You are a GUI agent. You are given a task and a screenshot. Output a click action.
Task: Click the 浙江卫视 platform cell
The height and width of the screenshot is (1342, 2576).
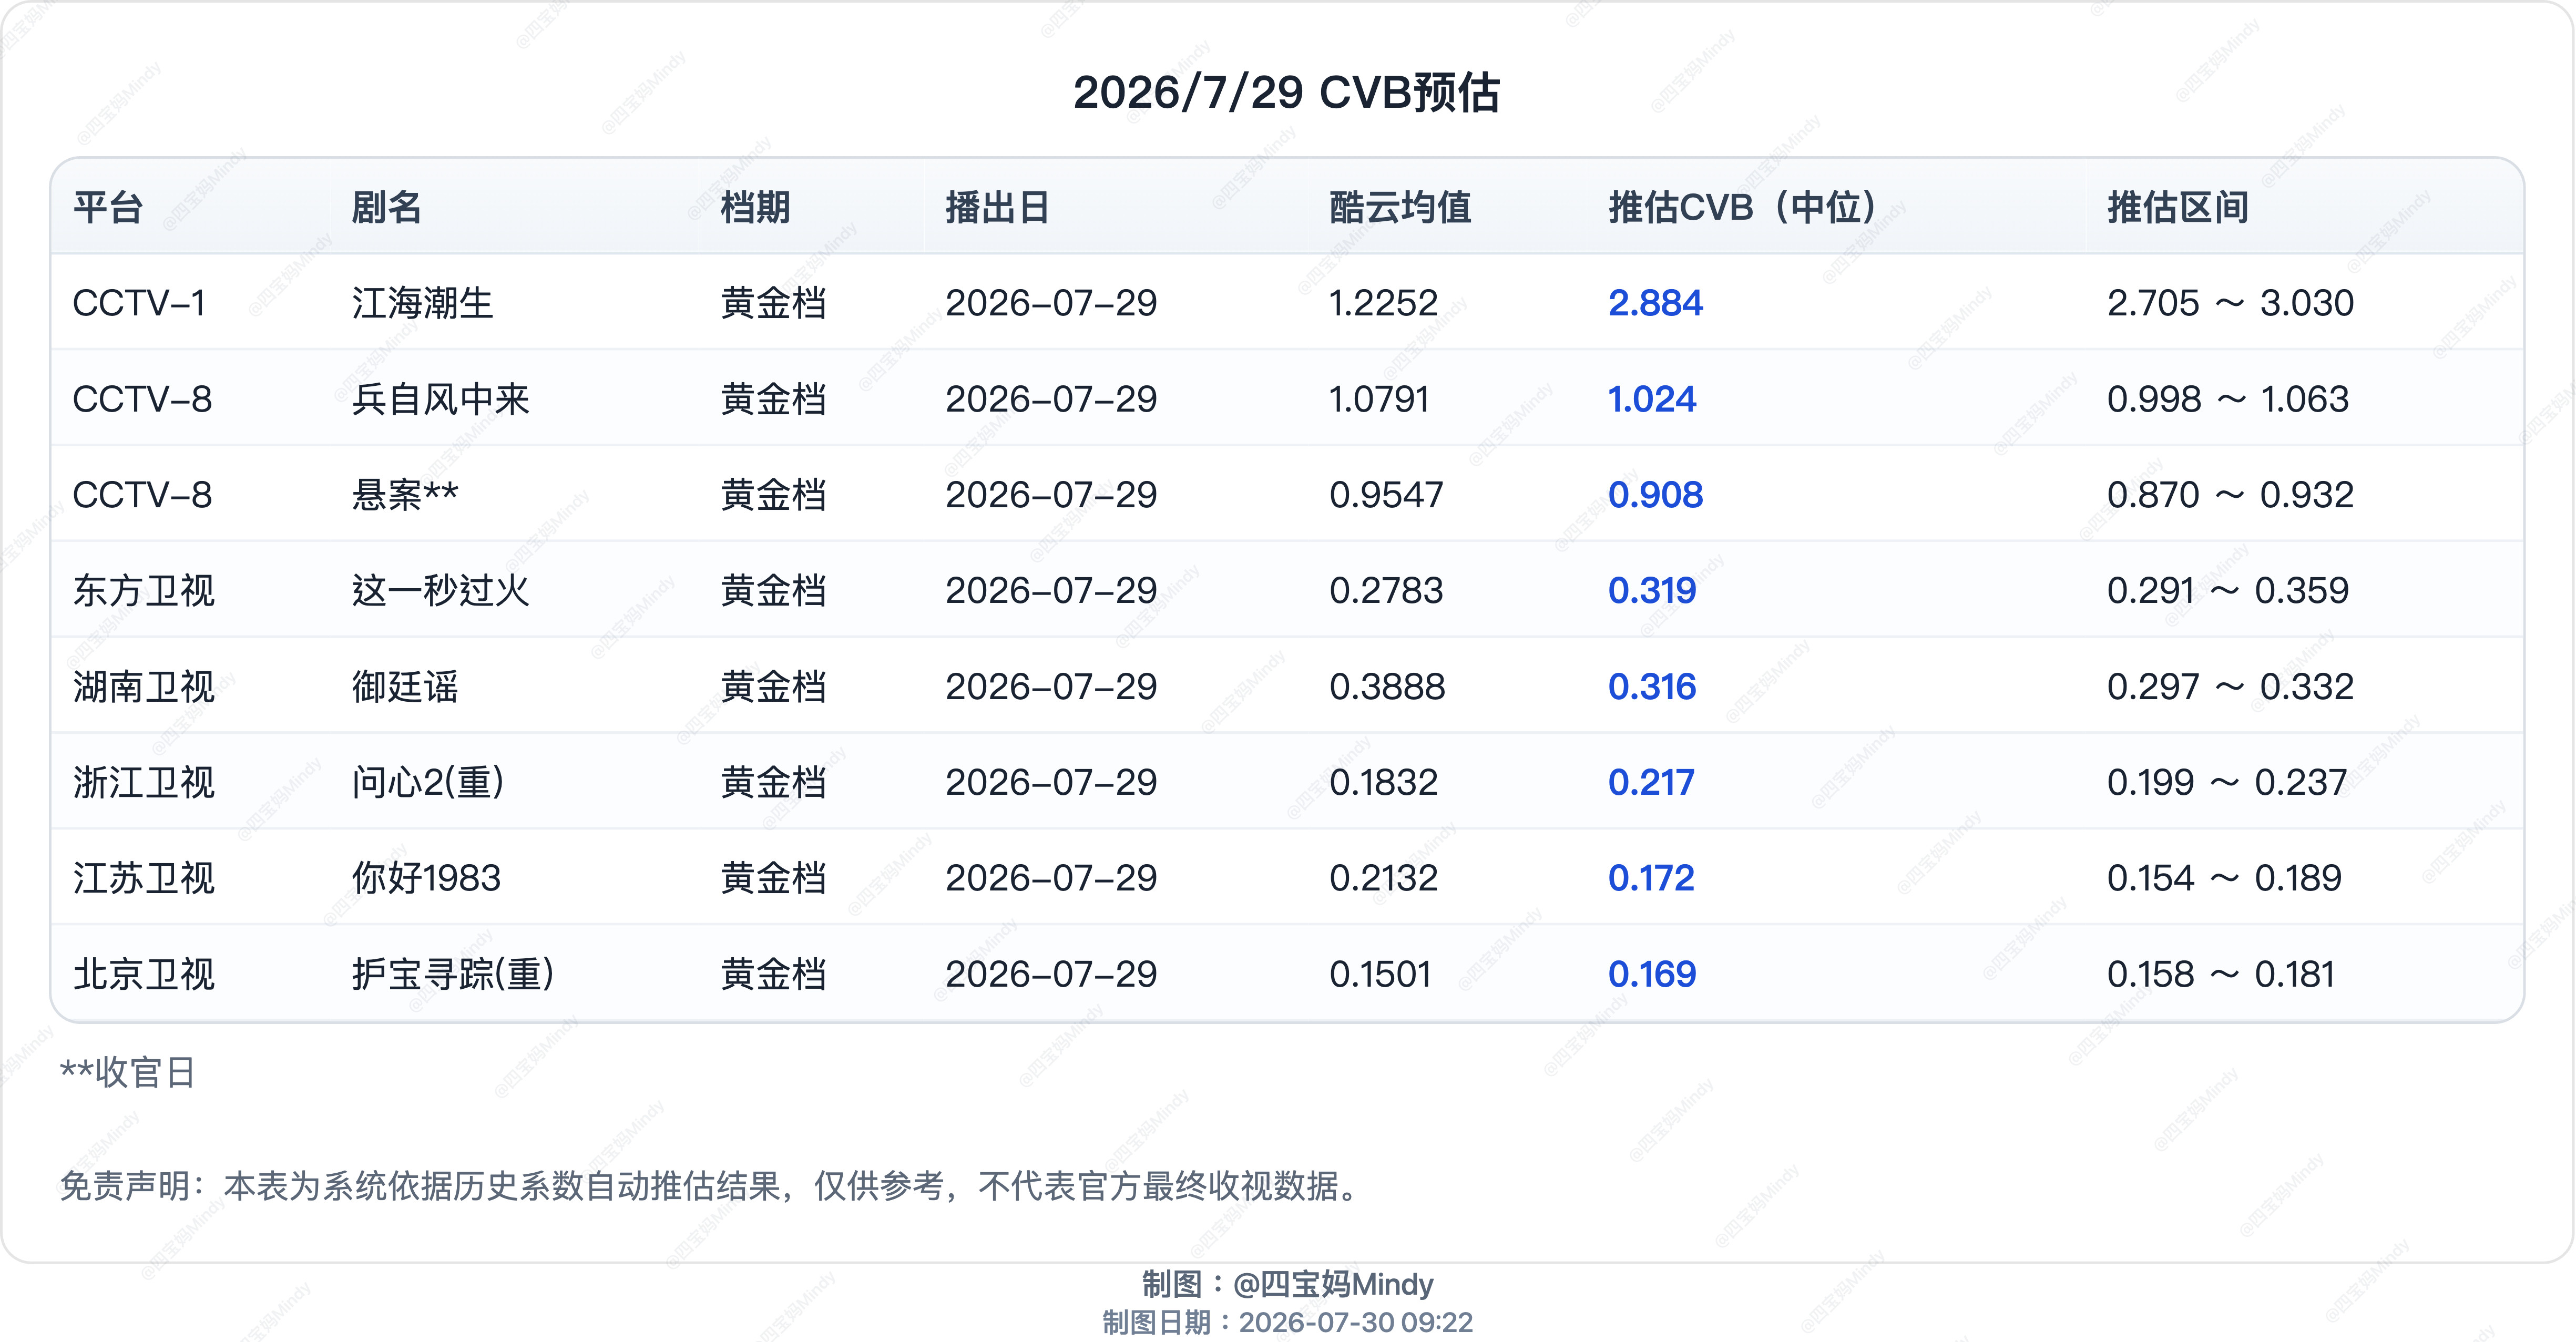pos(144,783)
